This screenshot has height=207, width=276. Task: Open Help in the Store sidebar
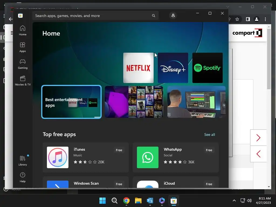click(23, 177)
